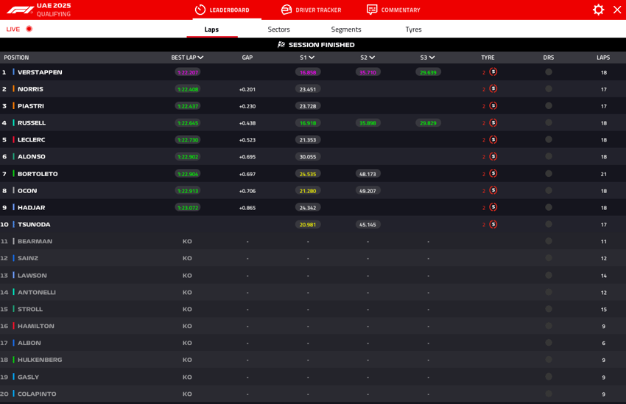Click Tsunoda's soft tyre icon
The width and height of the screenshot is (626, 404).
coord(493,224)
